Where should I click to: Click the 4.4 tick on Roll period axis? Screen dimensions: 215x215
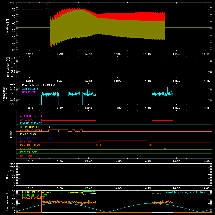pyautogui.click(x=13, y=58)
